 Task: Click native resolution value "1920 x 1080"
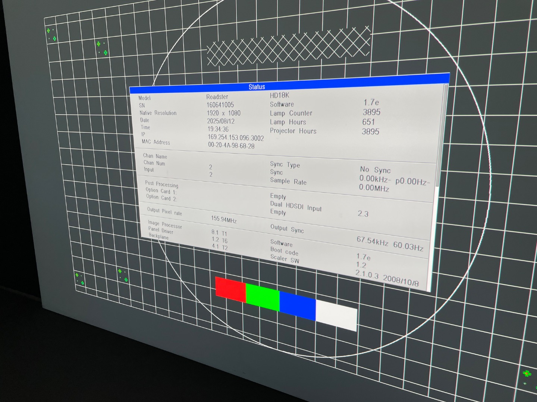click(224, 113)
